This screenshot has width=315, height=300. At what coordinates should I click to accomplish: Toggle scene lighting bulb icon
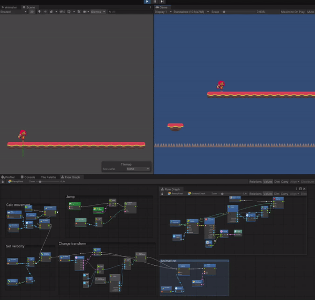(x=39, y=12)
